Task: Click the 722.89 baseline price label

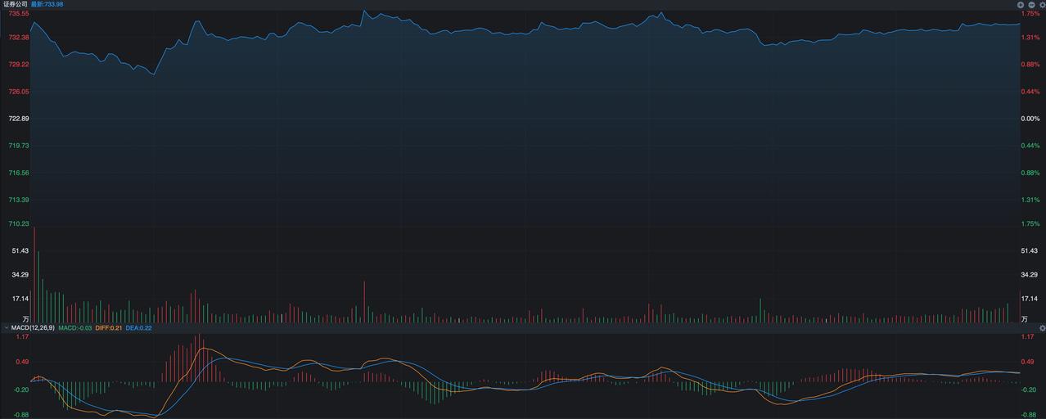Action: 19,119
